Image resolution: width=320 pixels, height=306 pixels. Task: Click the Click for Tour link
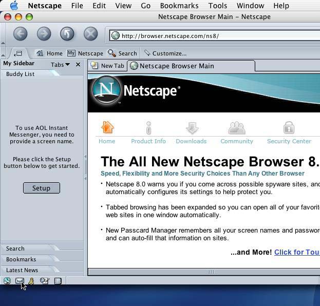click(297, 252)
